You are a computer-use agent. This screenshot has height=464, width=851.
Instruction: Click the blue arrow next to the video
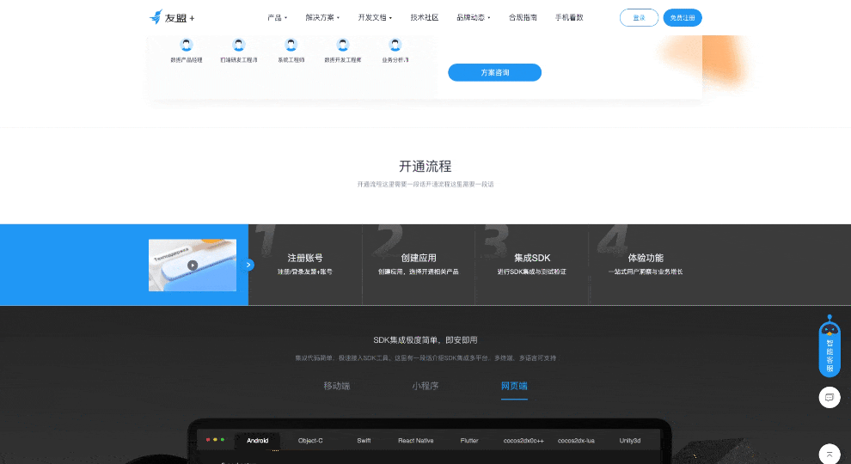pyautogui.click(x=248, y=265)
